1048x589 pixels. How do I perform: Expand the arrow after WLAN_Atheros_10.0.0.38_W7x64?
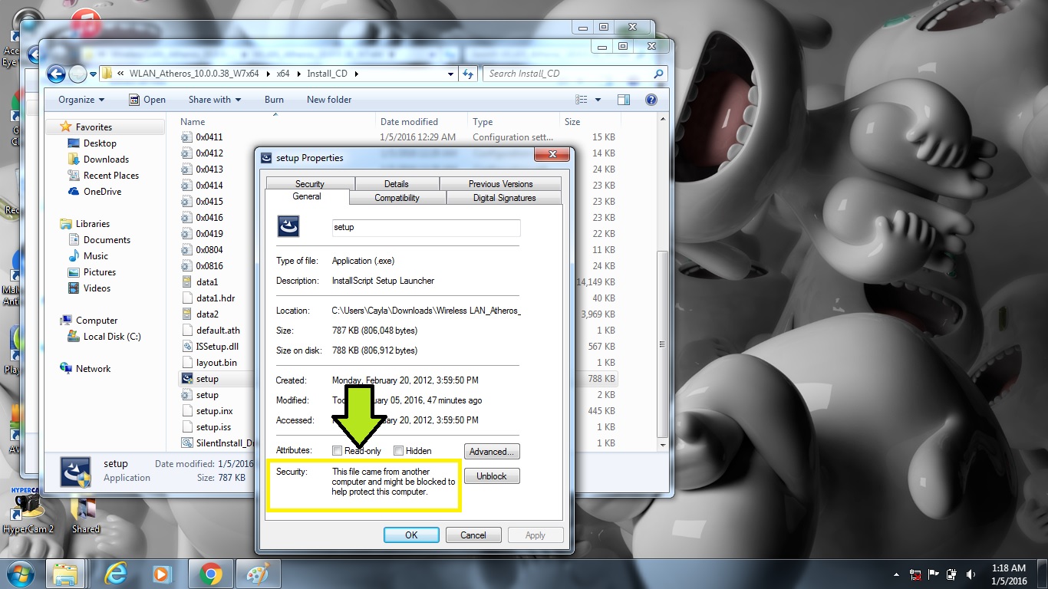point(267,74)
